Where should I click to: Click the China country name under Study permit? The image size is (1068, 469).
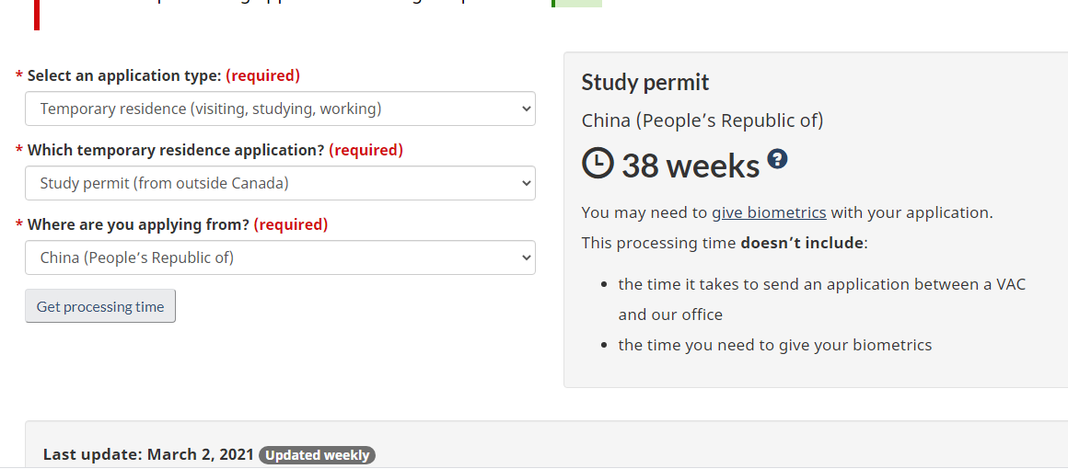point(702,120)
